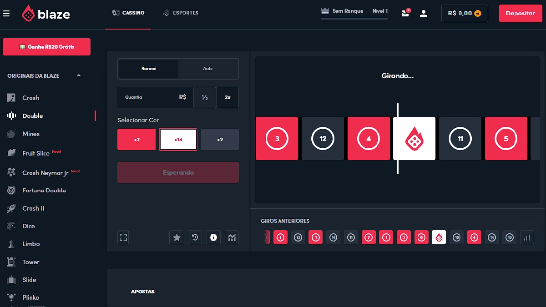Switch to Normal betting mode

click(149, 69)
